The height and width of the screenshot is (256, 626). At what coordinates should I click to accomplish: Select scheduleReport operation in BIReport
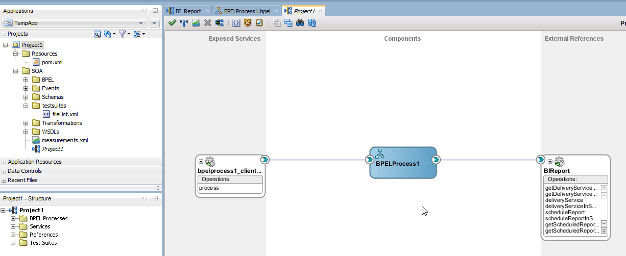[565, 213]
